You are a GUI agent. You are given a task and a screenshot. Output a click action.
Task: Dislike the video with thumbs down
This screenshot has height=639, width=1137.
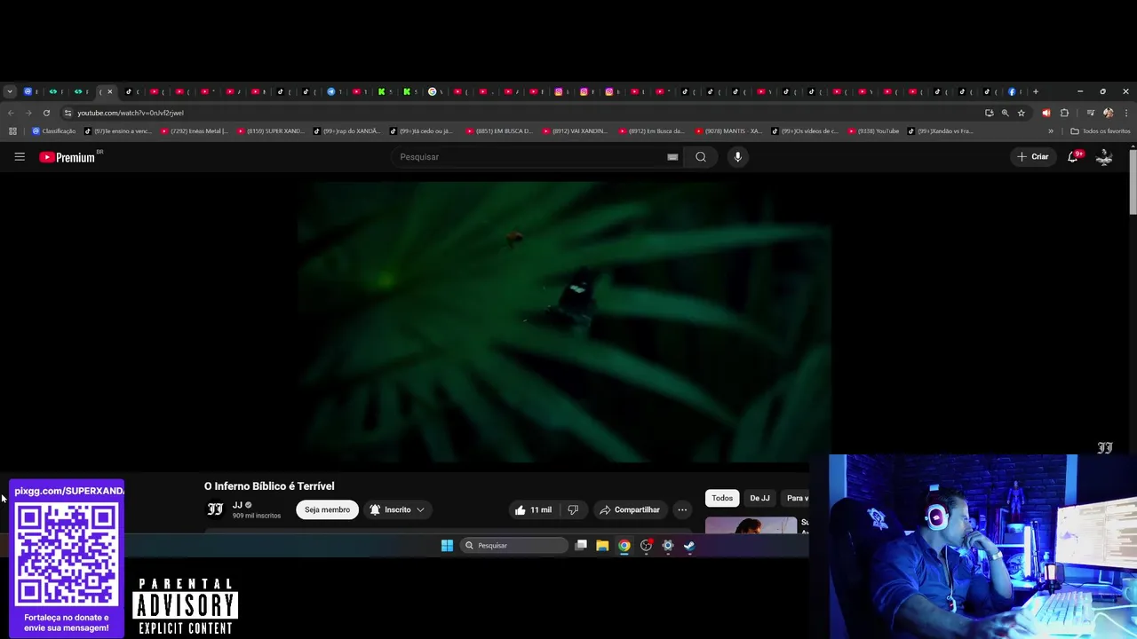click(573, 509)
